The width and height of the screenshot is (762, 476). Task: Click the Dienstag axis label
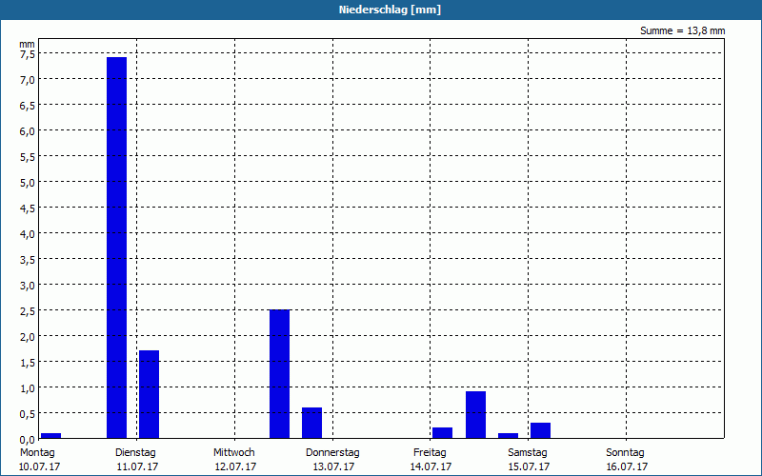point(135,453)
